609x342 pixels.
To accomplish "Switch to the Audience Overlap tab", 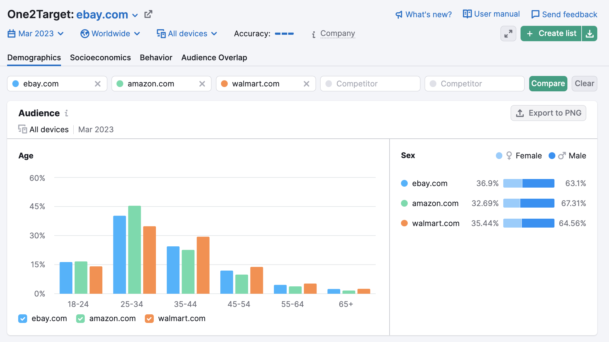I will [214, 58].
